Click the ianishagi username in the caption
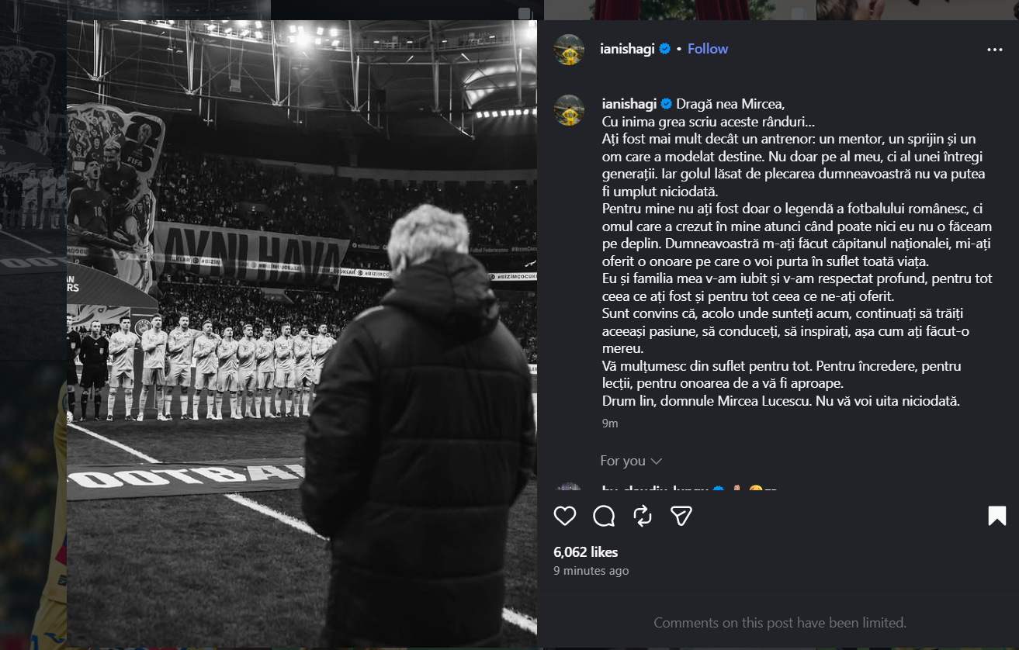1019x650 pixels. pos(629,104)
